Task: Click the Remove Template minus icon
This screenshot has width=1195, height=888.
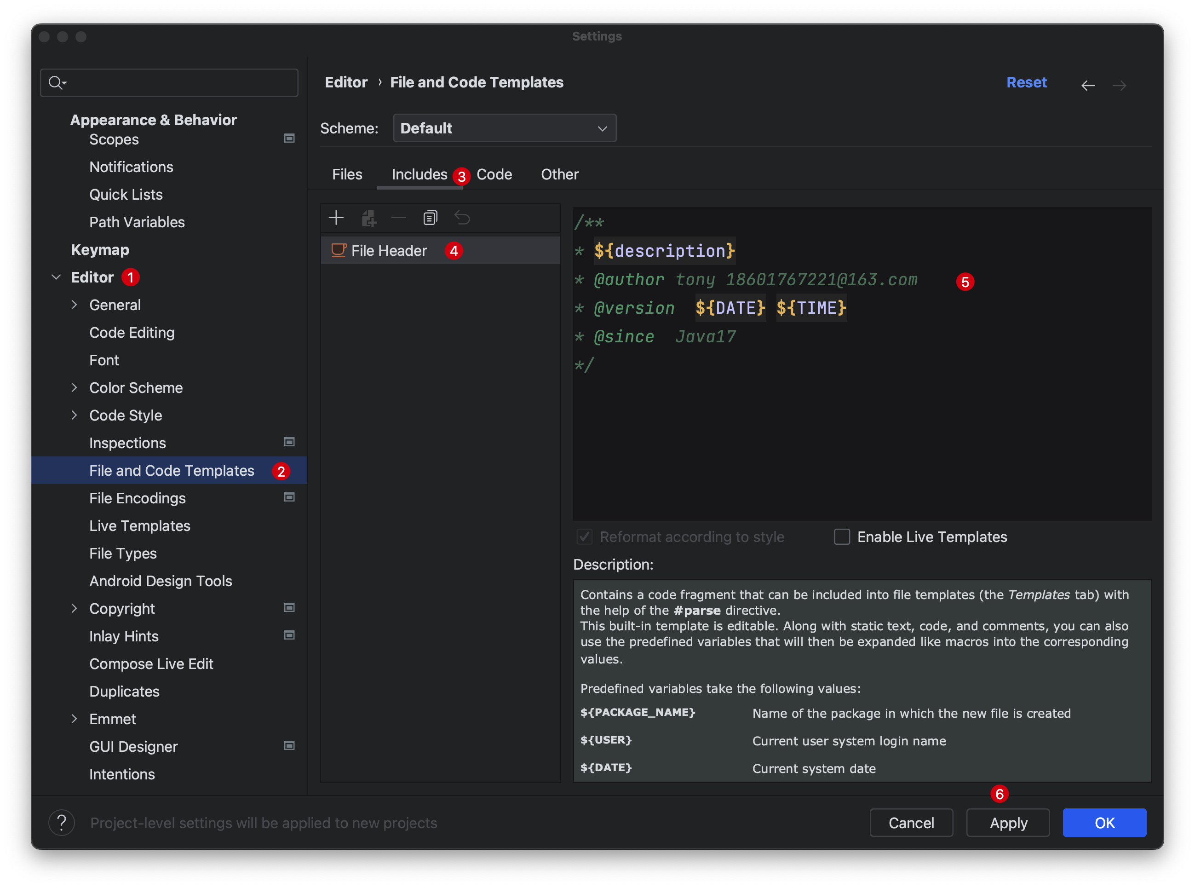Action: (399, 218)
